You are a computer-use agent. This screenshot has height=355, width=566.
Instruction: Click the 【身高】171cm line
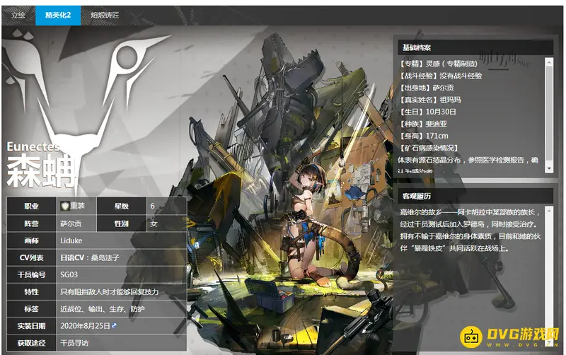[x=424, y=136]
